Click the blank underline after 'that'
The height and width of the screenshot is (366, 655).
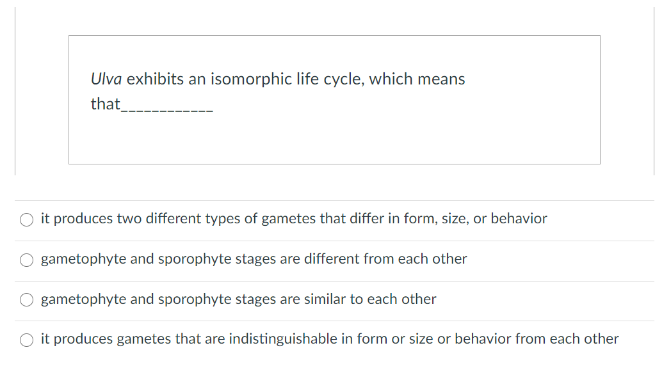click(167, 109)
